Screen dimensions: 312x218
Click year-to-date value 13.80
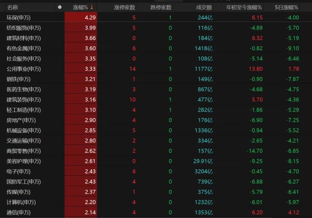256,69
